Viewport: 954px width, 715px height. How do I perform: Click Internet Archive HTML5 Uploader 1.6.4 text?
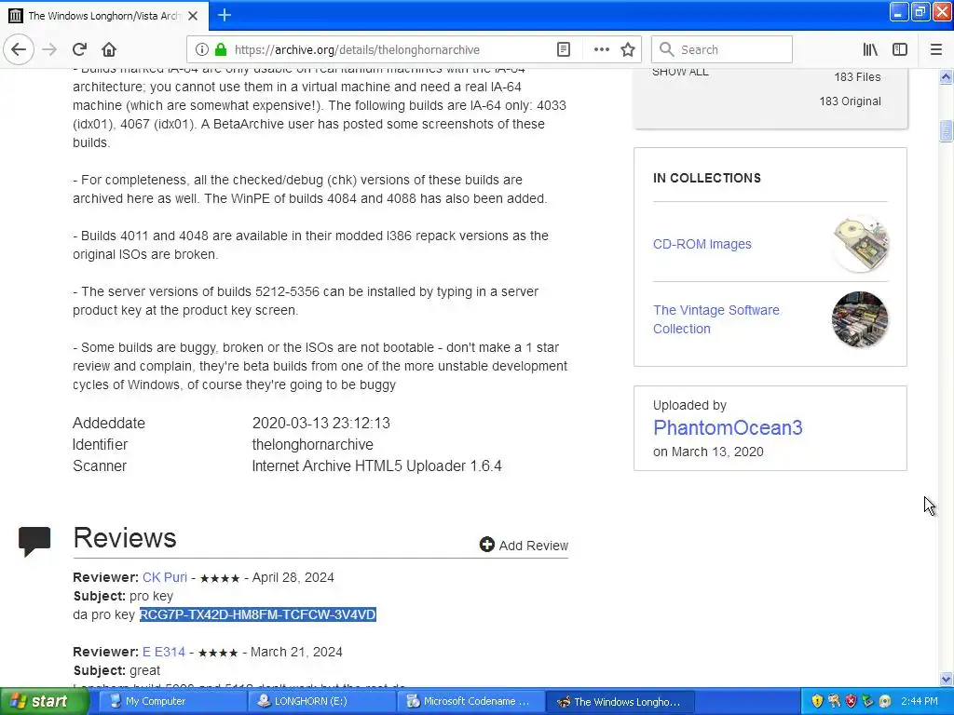click(x=376, y=465)
